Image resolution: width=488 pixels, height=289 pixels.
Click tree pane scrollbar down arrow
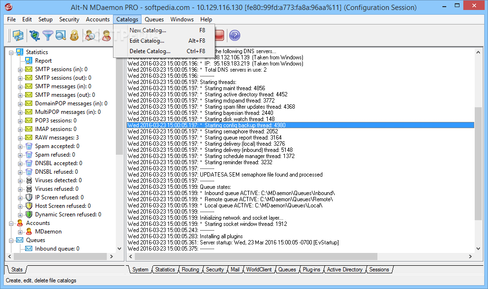[x=119, y=248]
